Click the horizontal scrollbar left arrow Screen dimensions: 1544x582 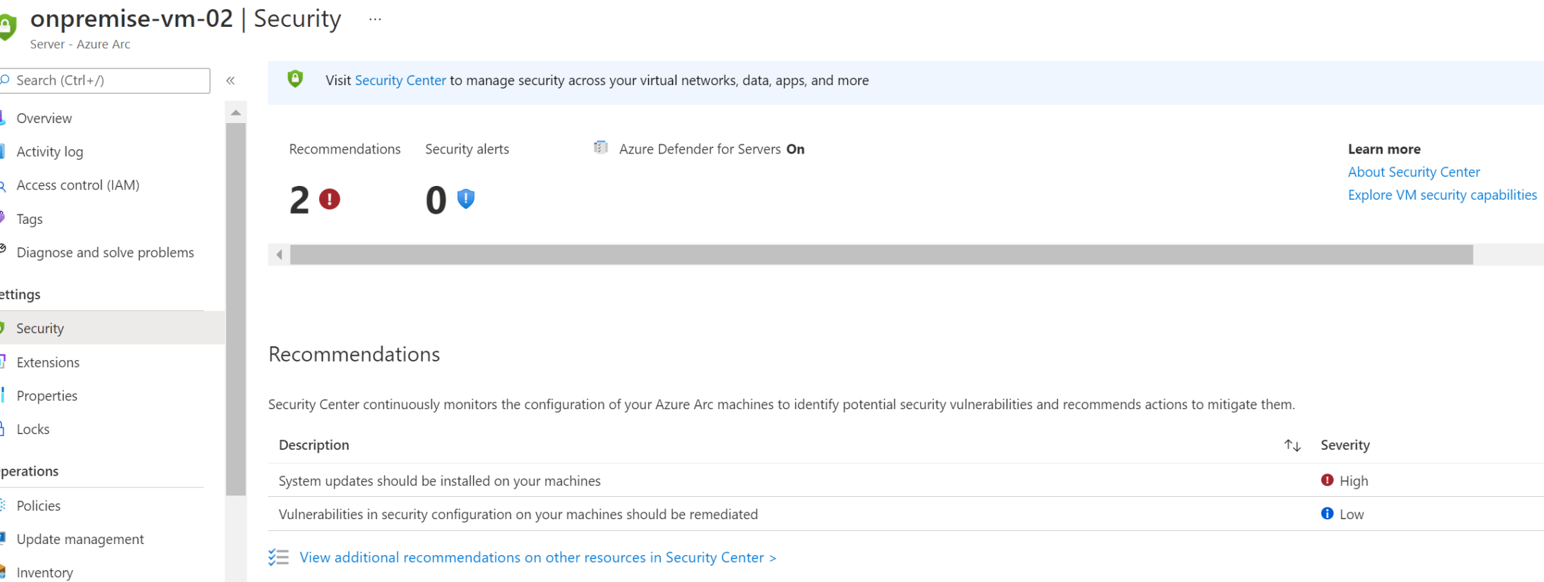279,254
